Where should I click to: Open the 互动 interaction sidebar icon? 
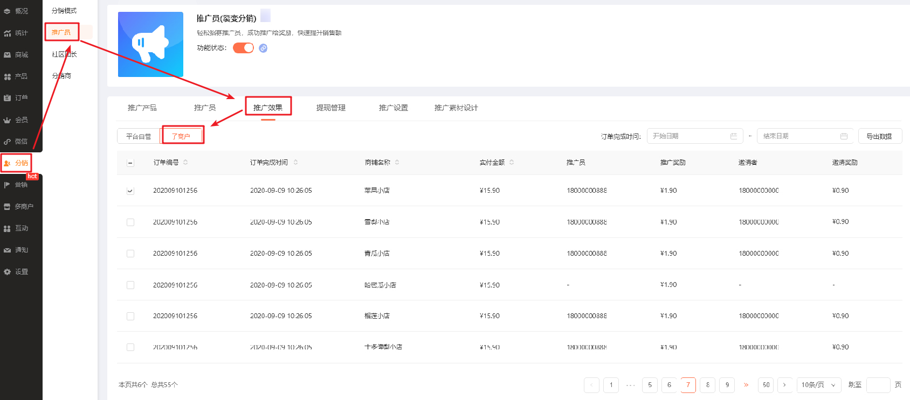7,228
